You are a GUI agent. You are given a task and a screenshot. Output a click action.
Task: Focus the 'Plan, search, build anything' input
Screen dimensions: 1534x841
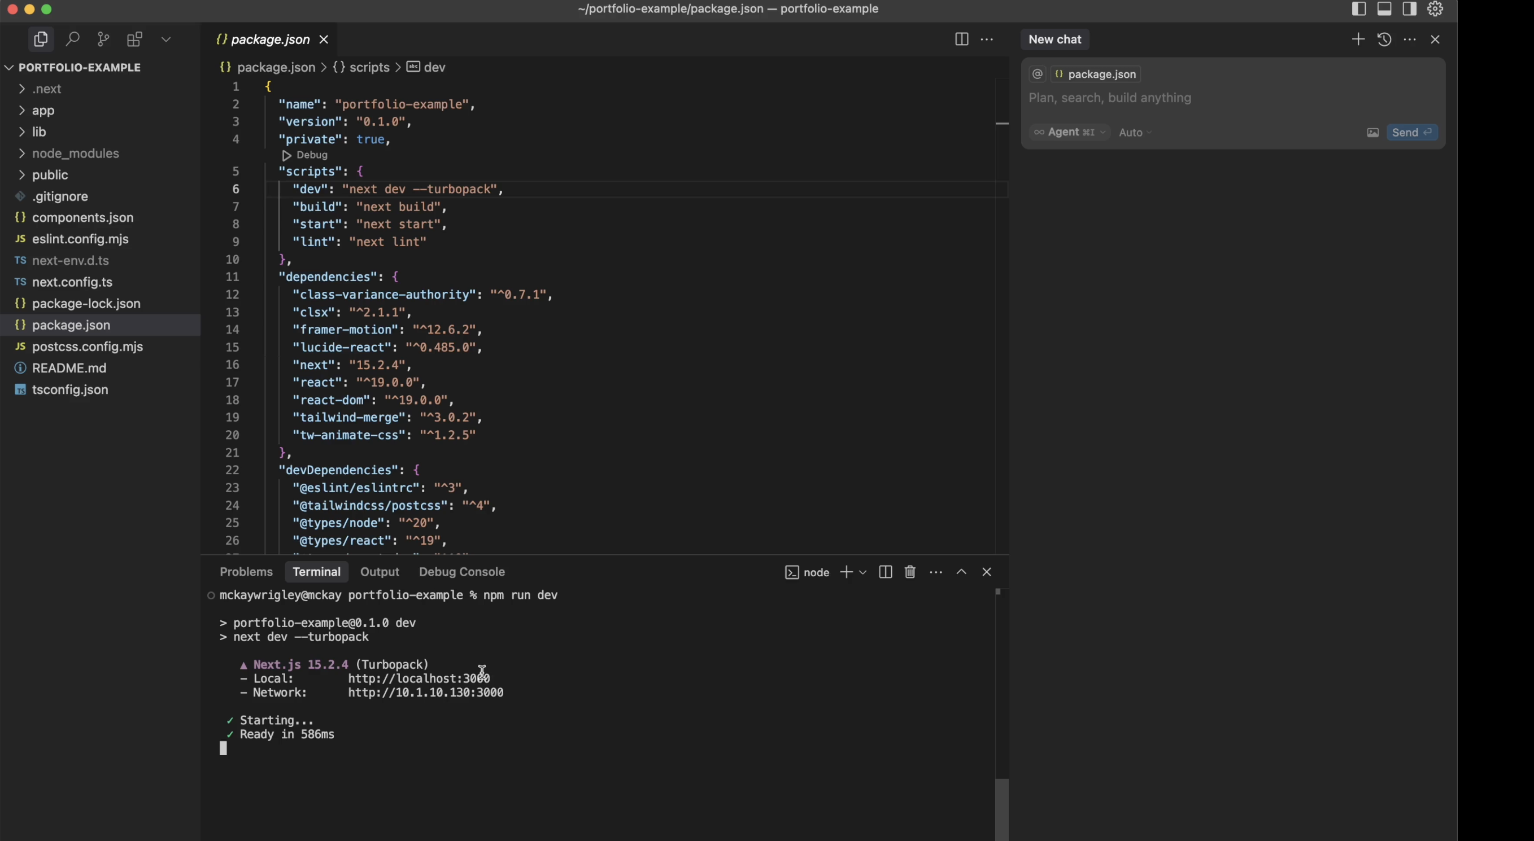click(x=1232, y=98)
